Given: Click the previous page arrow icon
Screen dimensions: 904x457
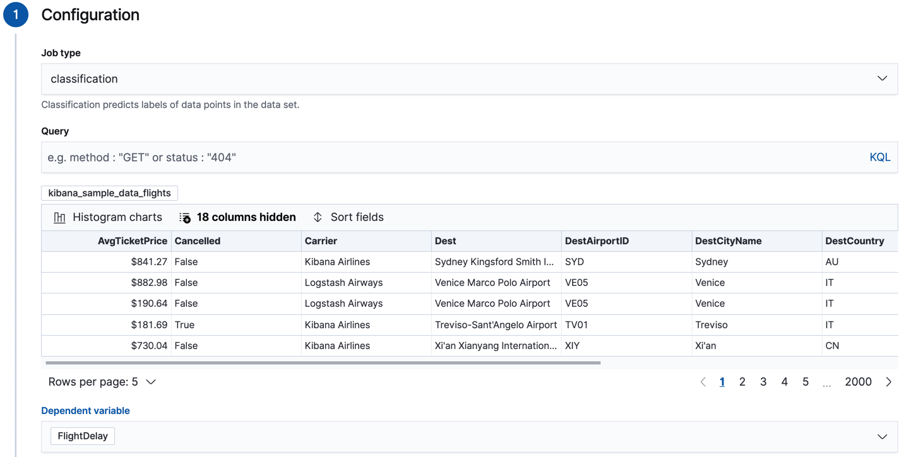Looking at the screenshot, I should pos(703,381).
